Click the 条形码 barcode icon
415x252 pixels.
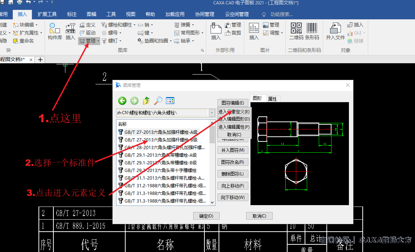pyautogui.click(x=312, y=28)
